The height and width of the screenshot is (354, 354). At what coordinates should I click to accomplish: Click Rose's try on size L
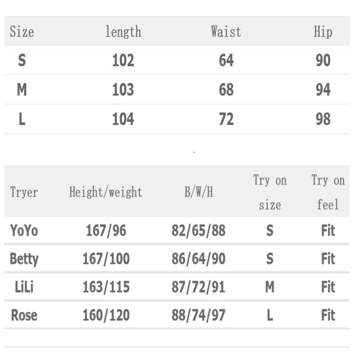point(270,315)
